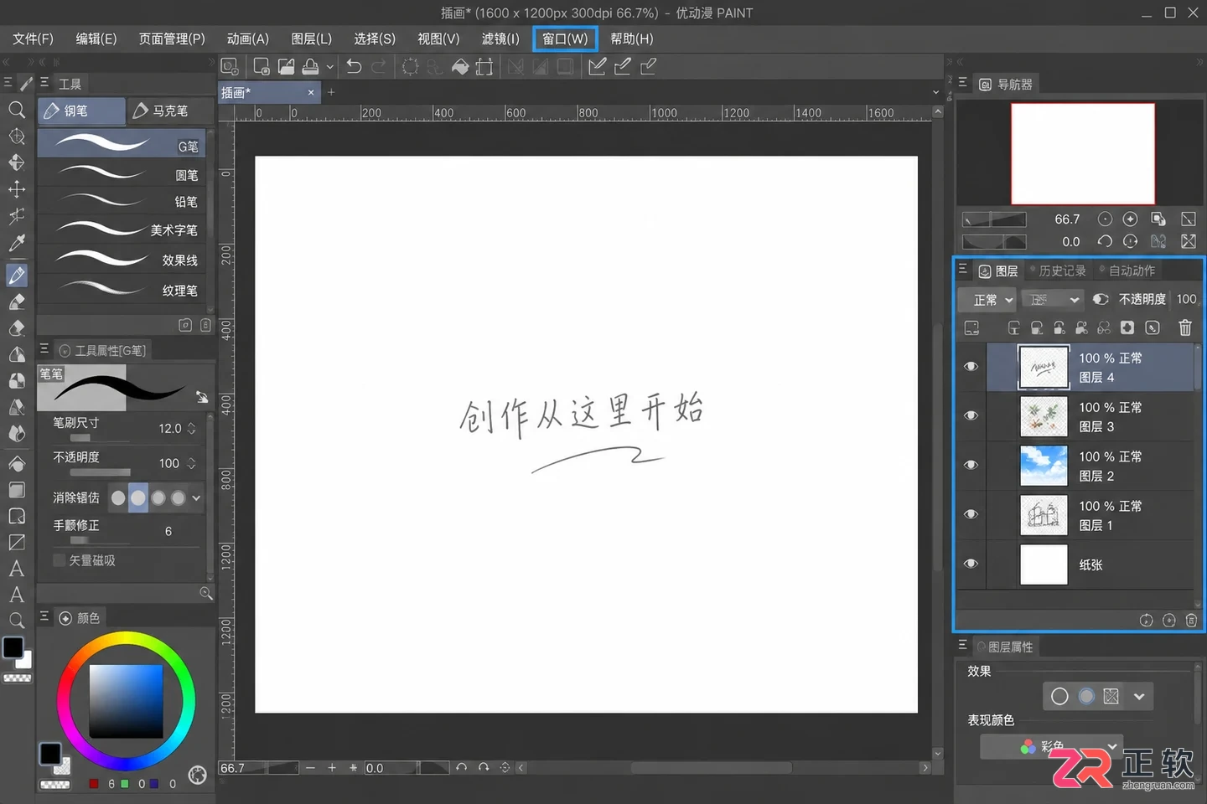Hide the 纸张 paper layer
Viewport: 1207px width, 804px height.
pyautogui.click(x=971, y=564)
